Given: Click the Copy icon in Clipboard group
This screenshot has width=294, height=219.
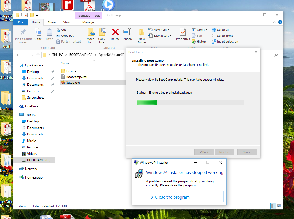Looking at the screenshot, I should [38, 32].
